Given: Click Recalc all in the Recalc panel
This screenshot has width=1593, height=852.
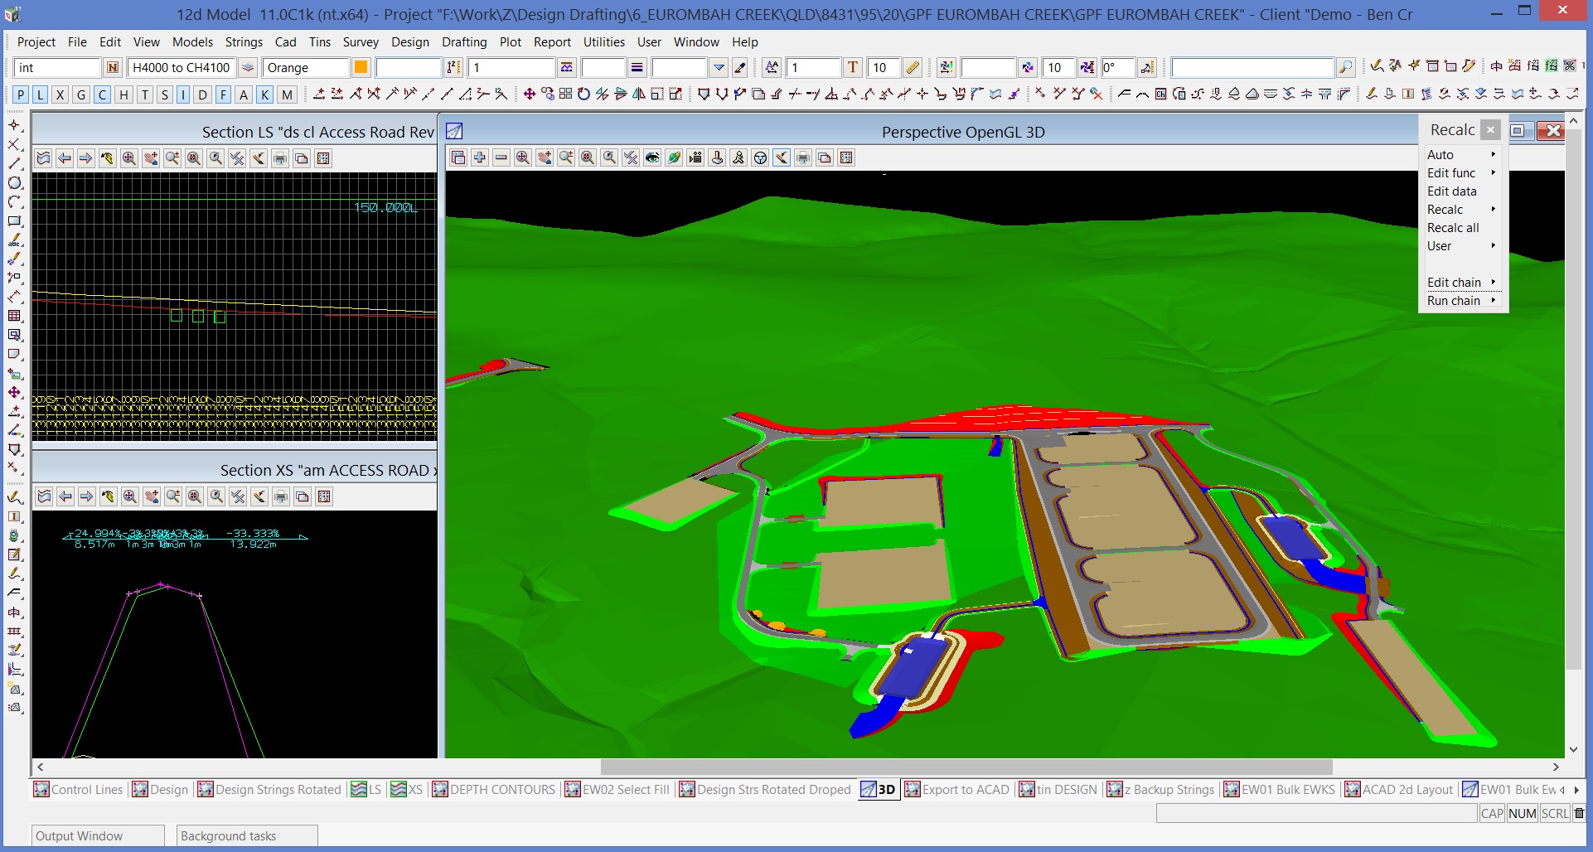Looking at the screenshot, I should (1453, 228).
